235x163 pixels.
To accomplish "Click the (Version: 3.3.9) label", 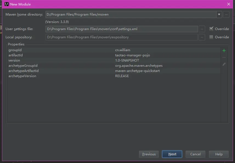I will tap(57, 22).
